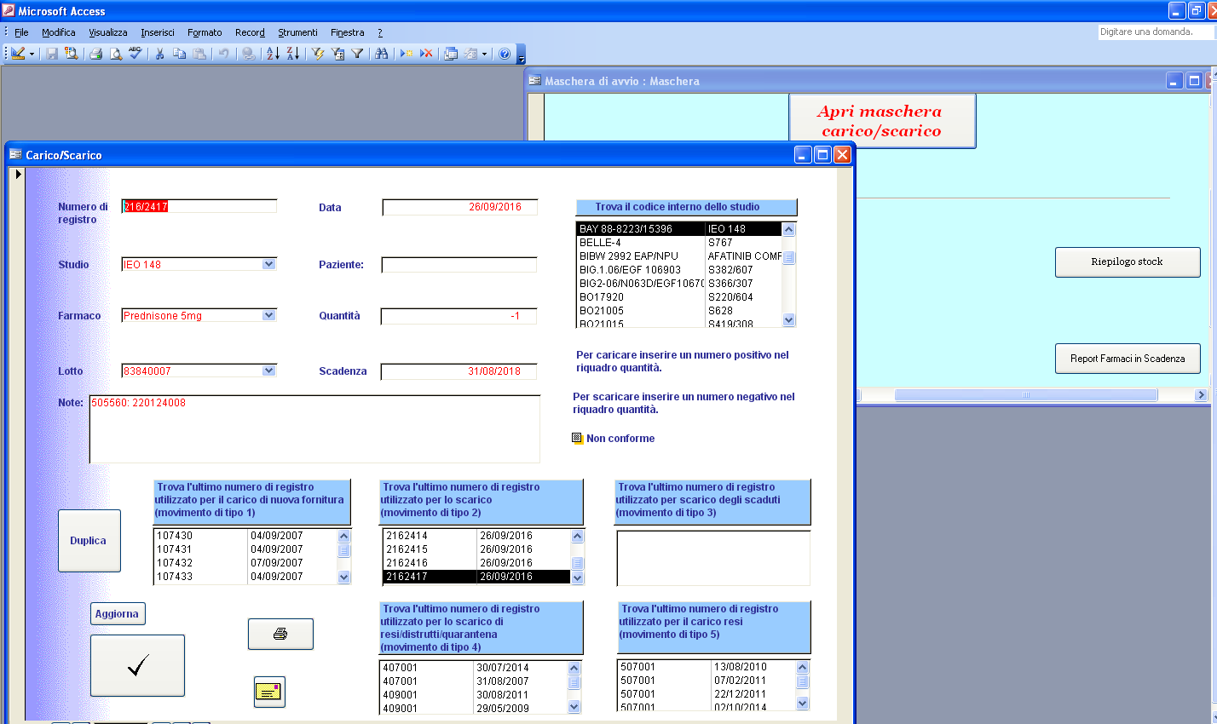Click the Numero di registro field
Image resolution: width=1217 pixels, height=724 pixels.
coord(199,206)
